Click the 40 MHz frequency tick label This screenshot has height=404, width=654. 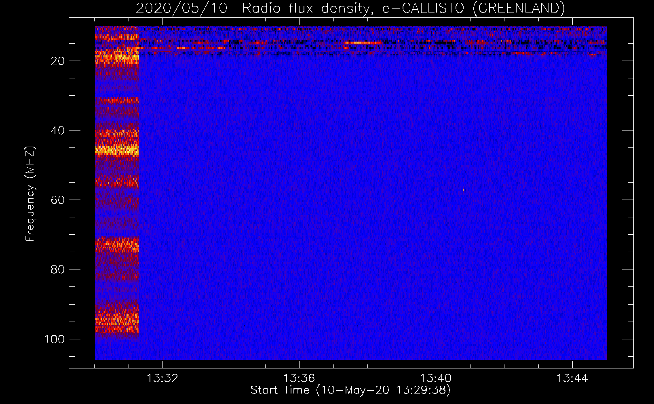click(58, 130)
